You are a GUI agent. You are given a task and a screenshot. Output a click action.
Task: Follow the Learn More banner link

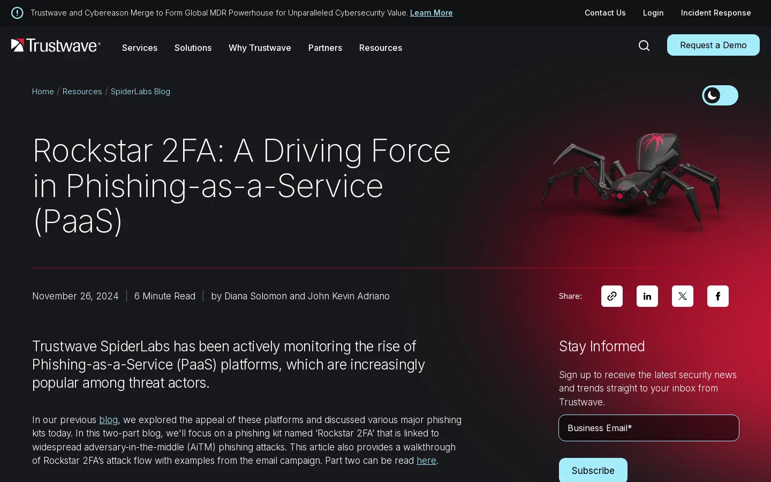[431, 13]
